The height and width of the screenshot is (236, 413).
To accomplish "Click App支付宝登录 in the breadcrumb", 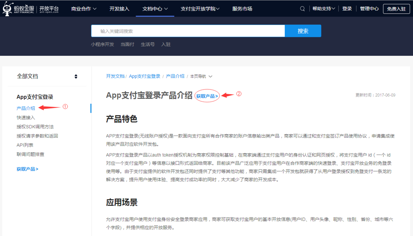I will 145,76.
